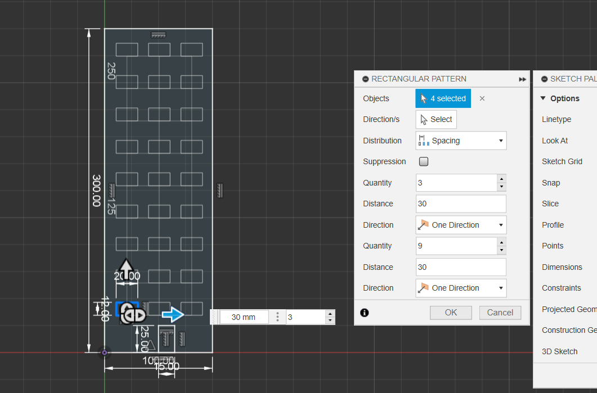Click the floating 30 mm distance field
Image resolution: width=597 pixels, height=393 pixels.
point(243,317)
